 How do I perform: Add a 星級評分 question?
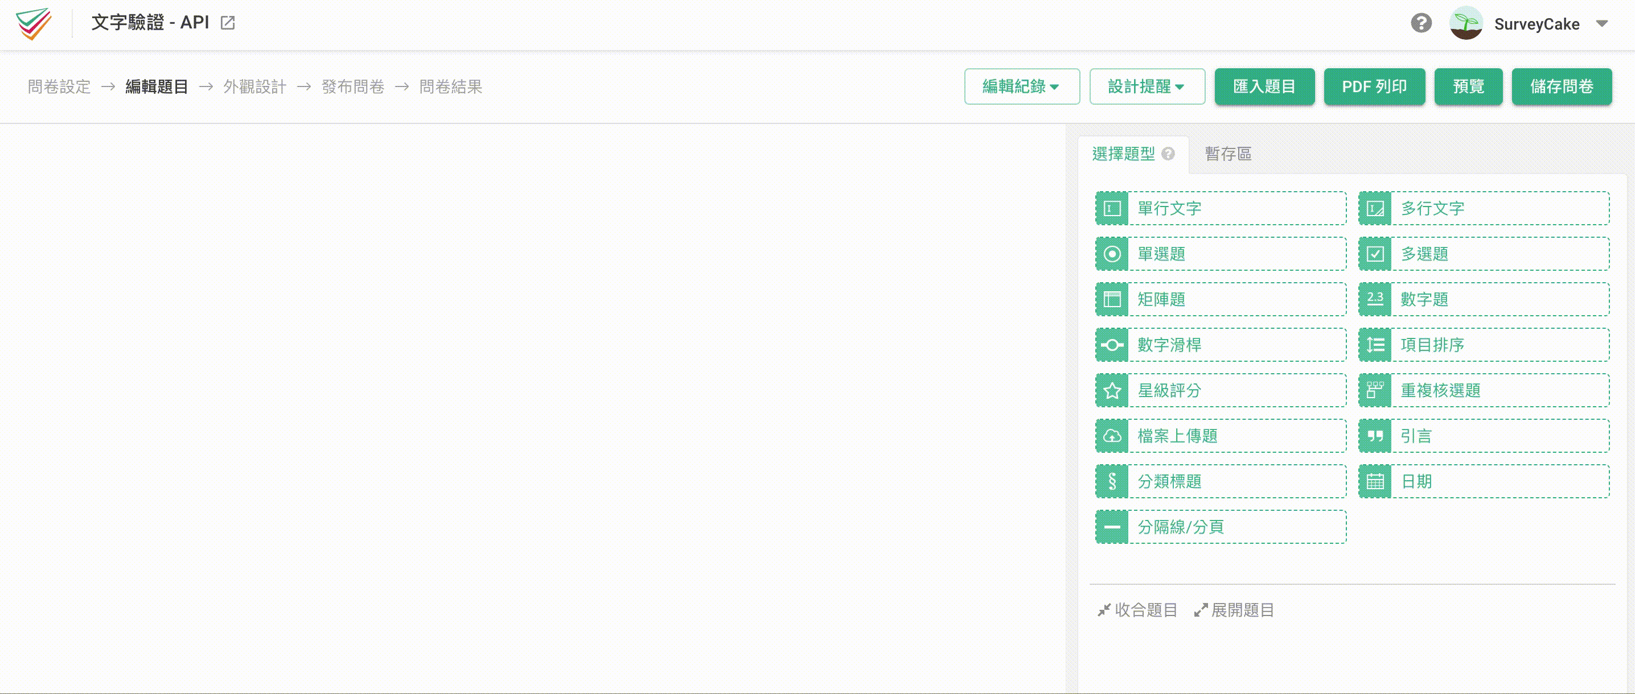(1221, 390)
